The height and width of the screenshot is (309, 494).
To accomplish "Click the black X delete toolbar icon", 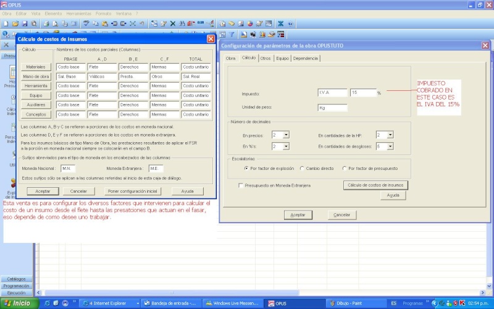I will coord(173,23).
